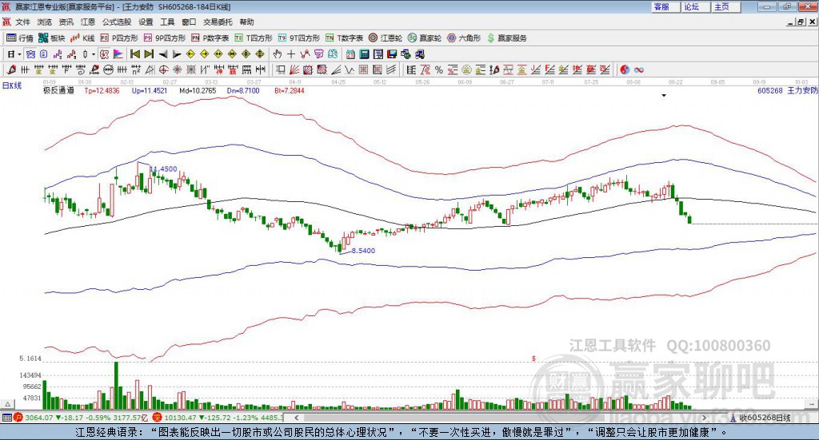This screenshot has width=819, height=440.
Task: Open the 9T四方形 tool
Action: [x=299, y=38]
